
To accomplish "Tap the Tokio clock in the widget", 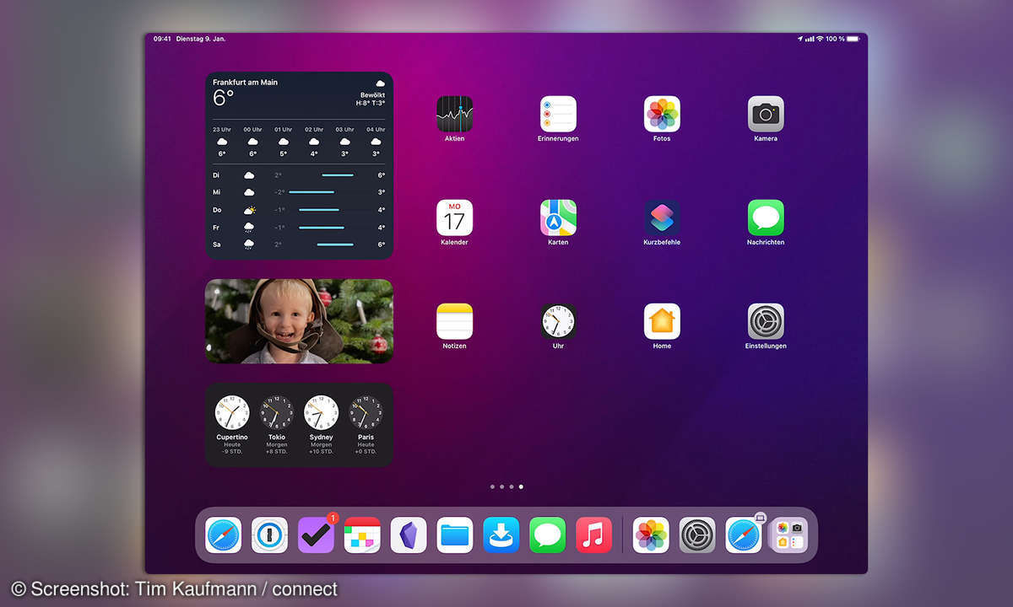I will coord(276,413).
